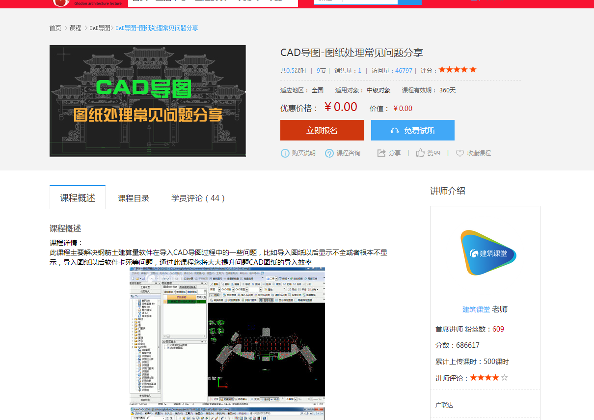The width and height of the screenshot is (594, 420).
Task: Click 累计上传课时：500课时
Action: click(x=472, y=362)
